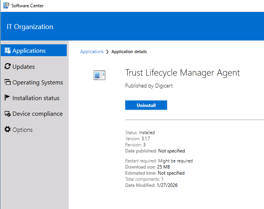The height and width of the screenshot is (209, 264).
Task: Click the breadcrumb chevron separator
Action: (107, 52)
